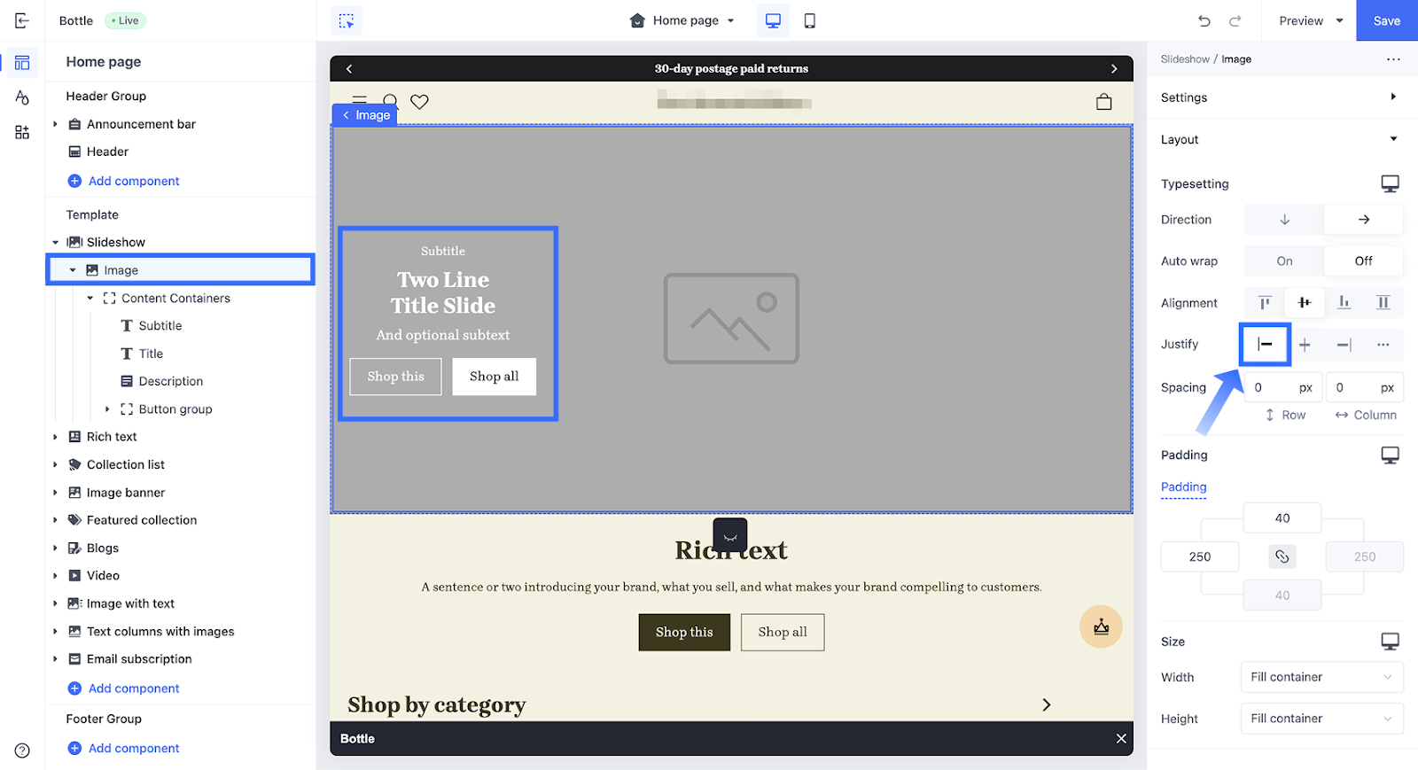Image resolution: width=1418 pixels, height=770 pixels.
Task: Click the Size desktop device icon
Action: click(1390, 641)
